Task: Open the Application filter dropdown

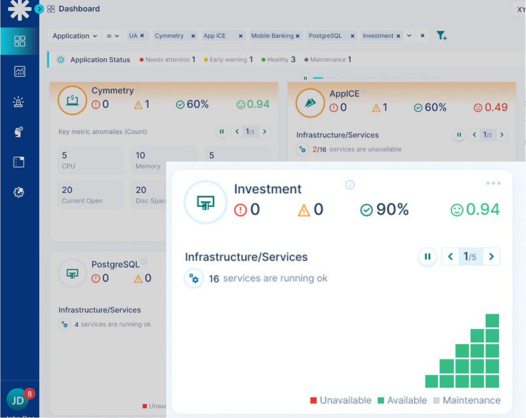Action: click(74, 36)
